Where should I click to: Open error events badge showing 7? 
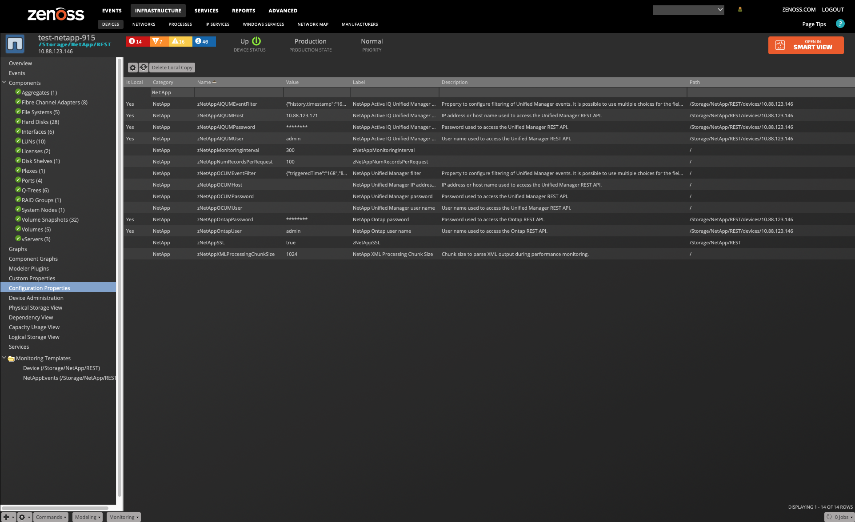point(159,41)
